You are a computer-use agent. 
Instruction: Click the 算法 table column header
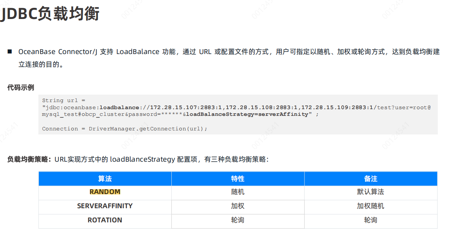tap(105, 179)
